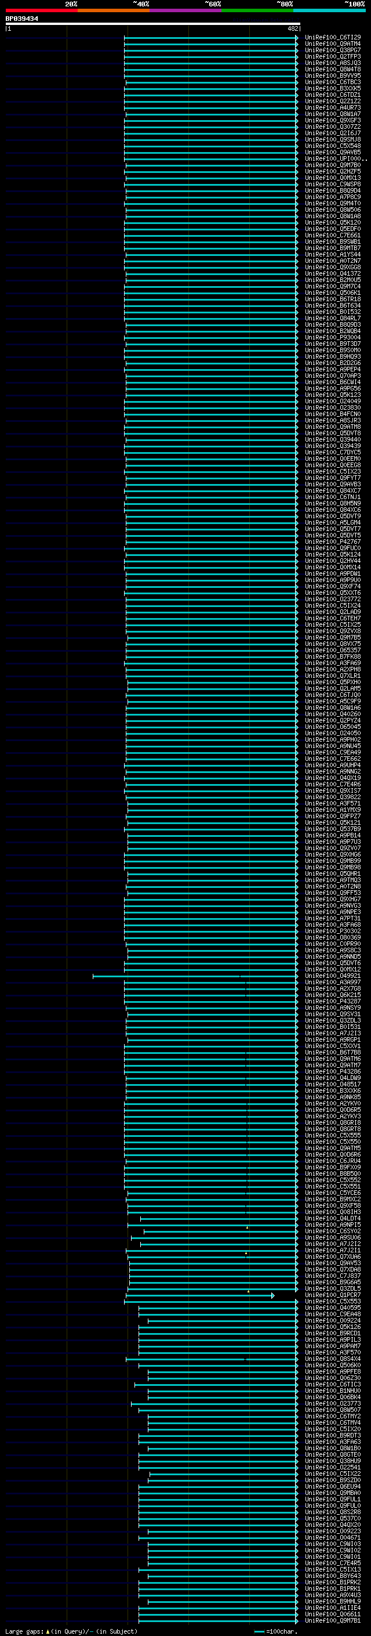Select hit UniRef100_A9RGP1
This screenshot has width=371, height=1636.
point(333,1041)
